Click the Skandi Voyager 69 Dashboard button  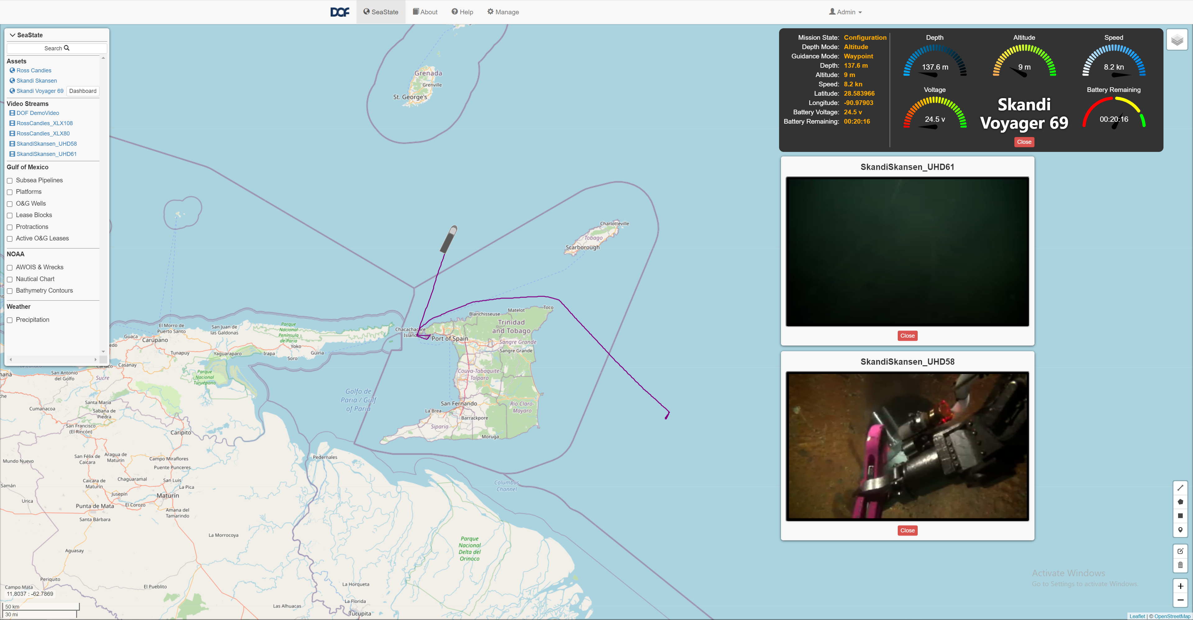click(x=83, y=91)
